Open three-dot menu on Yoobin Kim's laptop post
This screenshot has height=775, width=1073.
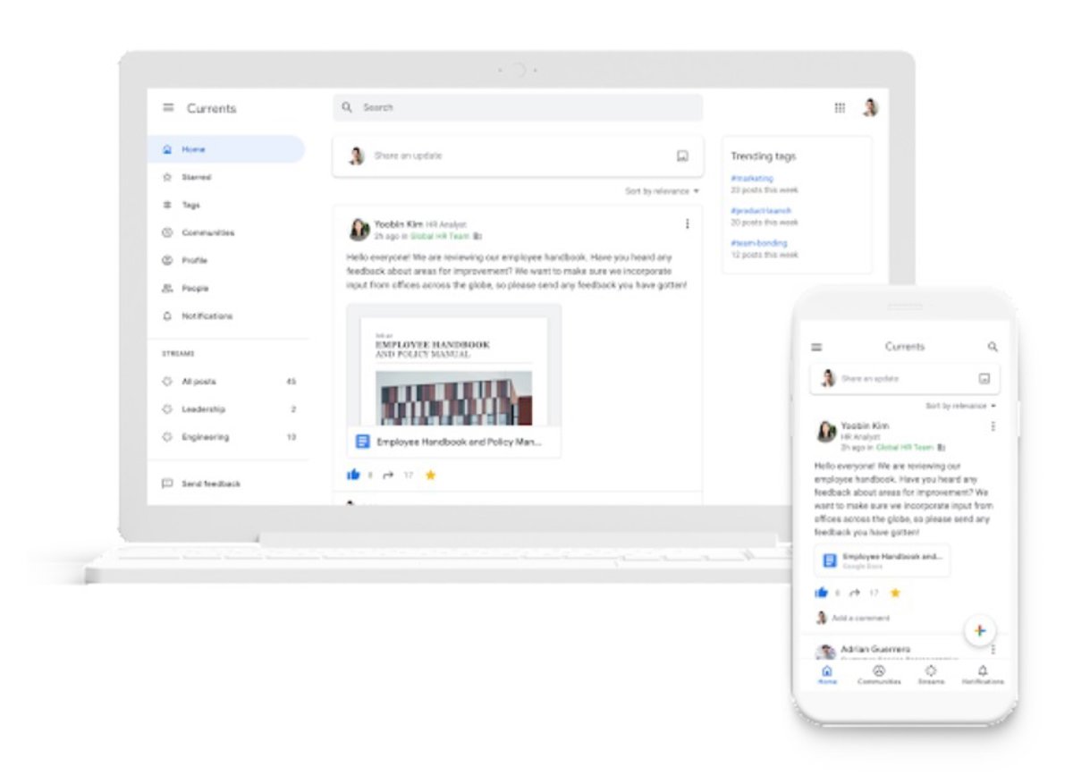[x=687, y=223]
